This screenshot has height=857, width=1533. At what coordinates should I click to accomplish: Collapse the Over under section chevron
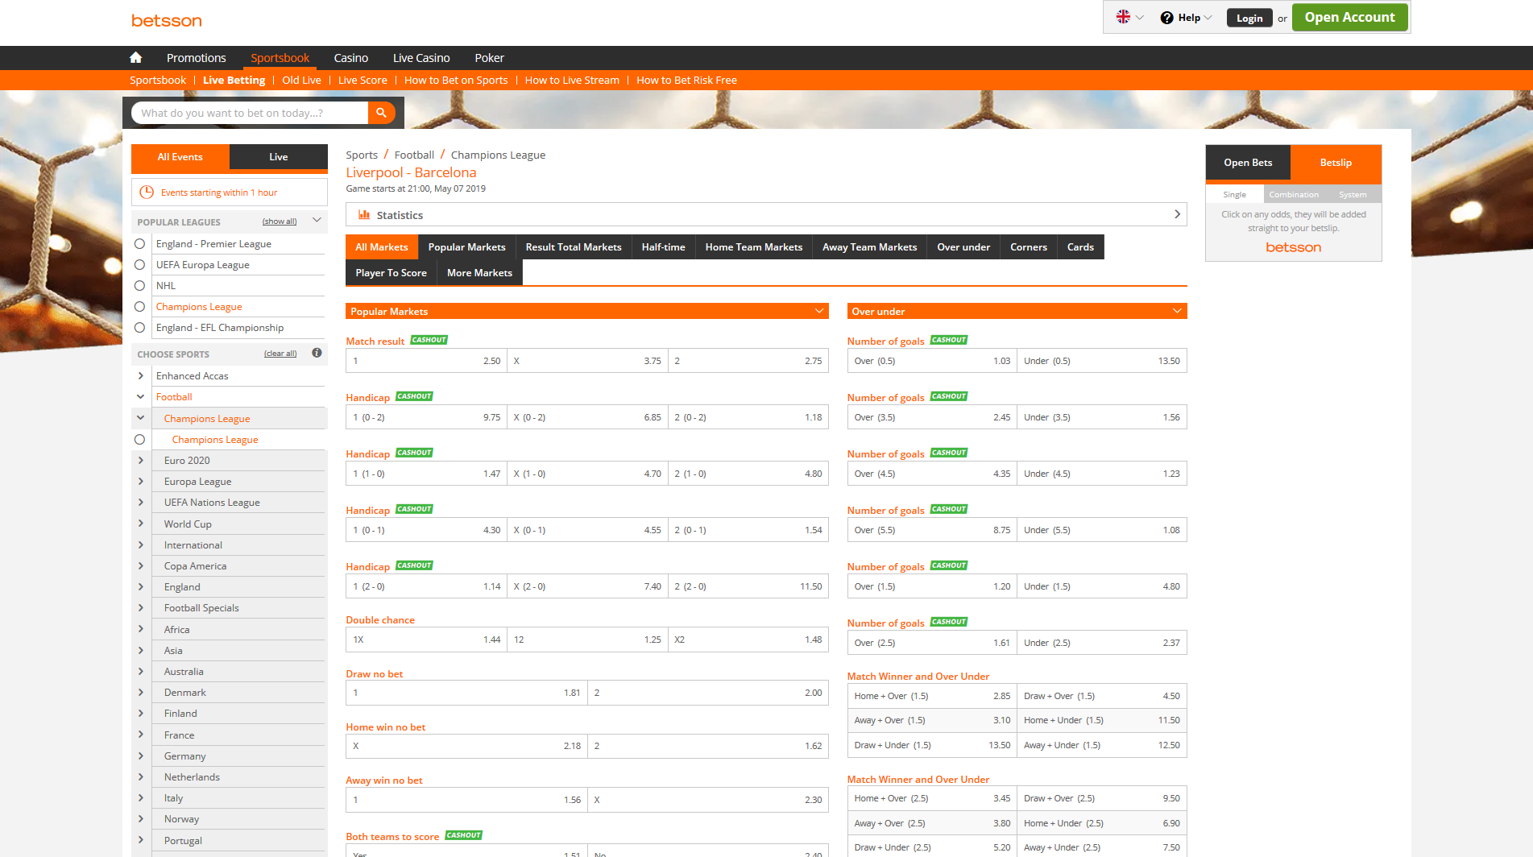coord(1177,311)
